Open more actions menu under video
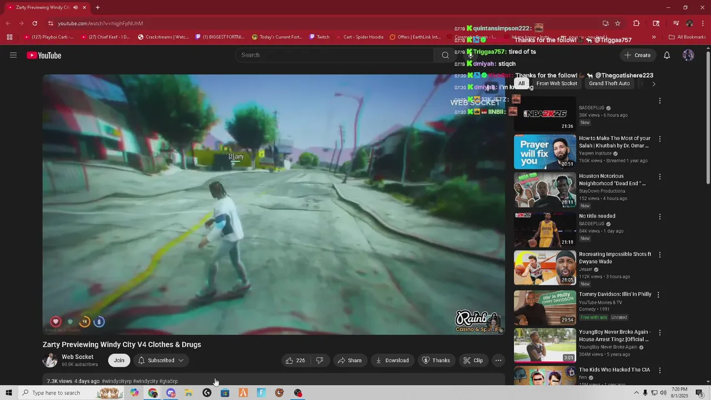 tap(498, 361)
